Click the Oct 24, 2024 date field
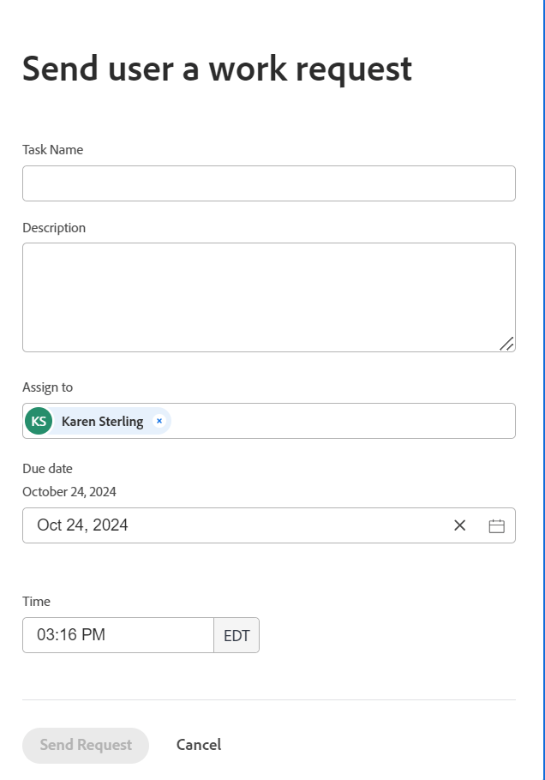The image size is (545, 780). point(231,525)
